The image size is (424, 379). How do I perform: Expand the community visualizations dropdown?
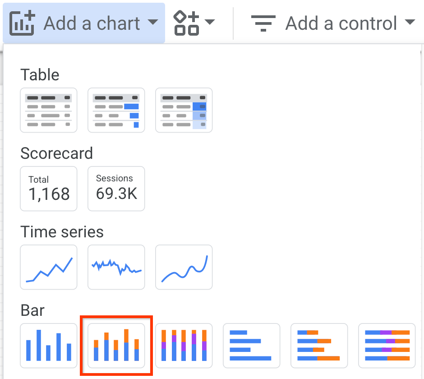pos(210,23)
